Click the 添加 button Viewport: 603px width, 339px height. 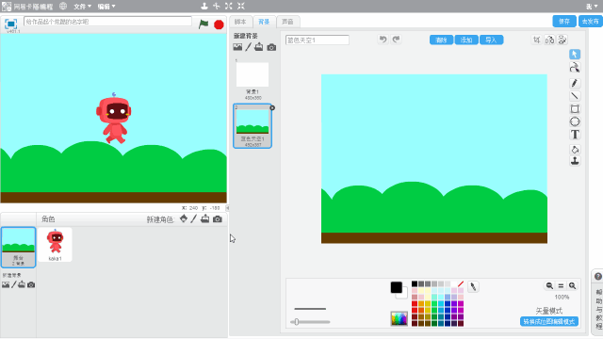click(466, 40)
